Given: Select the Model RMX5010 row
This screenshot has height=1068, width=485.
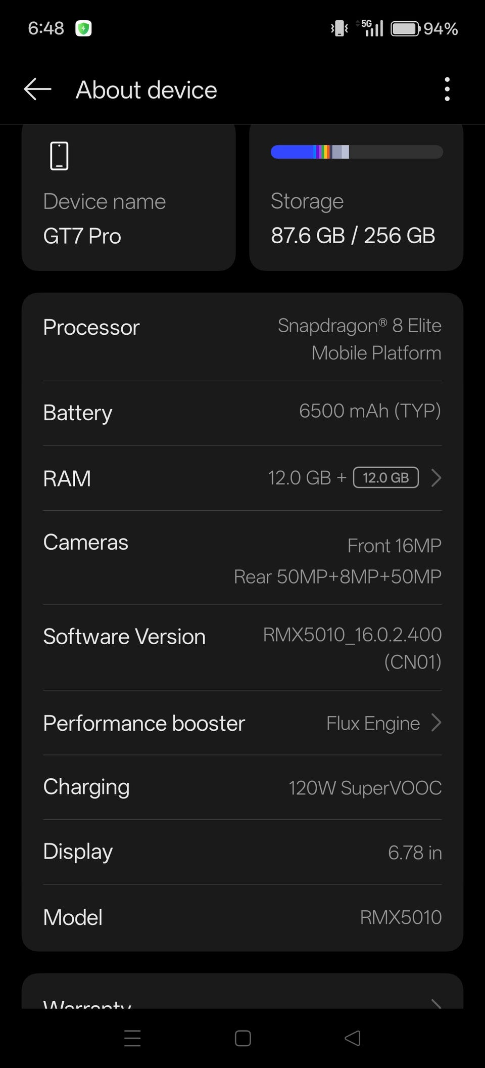Looking at the screenshot, I should coord(243,917).
